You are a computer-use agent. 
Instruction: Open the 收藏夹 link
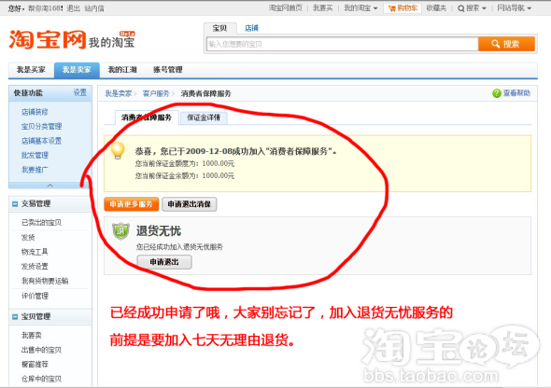pyautogui.click(x=436, y=8)
